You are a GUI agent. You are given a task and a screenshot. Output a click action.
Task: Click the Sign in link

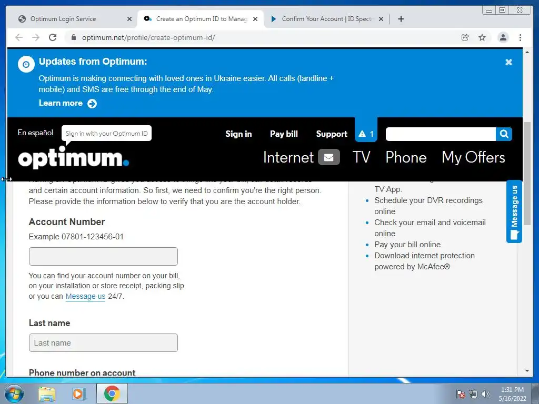238,134
